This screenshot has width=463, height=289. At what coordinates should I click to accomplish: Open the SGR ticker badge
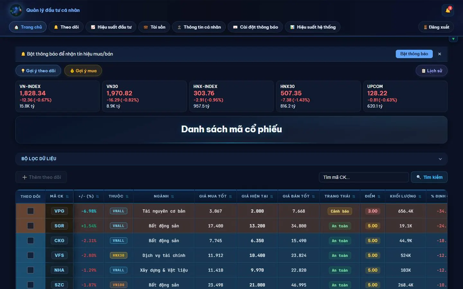(59, 226)
